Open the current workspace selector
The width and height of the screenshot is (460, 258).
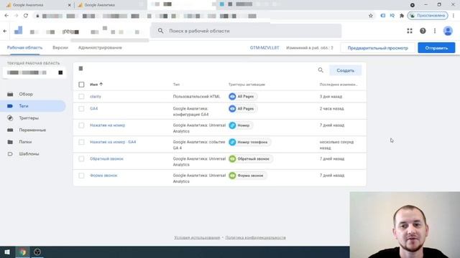tap(34, 72)
